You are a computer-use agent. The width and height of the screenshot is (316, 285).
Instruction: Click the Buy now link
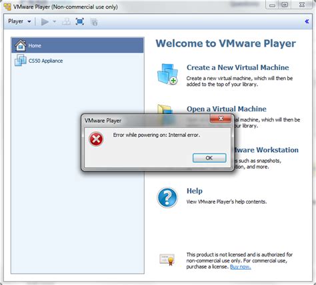pyautogui.click(x=241, y=267)
